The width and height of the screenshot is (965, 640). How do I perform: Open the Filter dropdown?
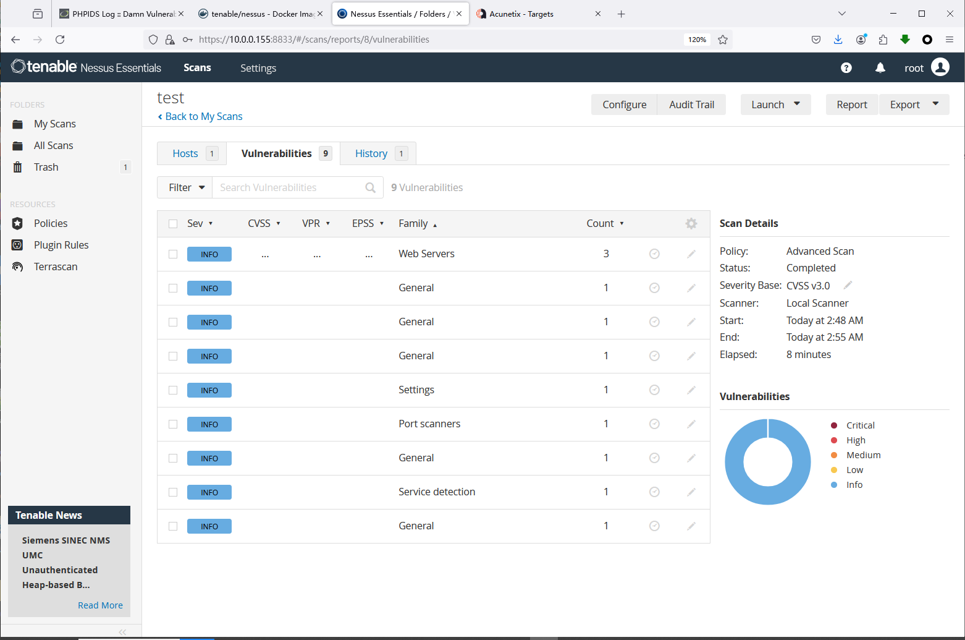click(x=185, y=187)
